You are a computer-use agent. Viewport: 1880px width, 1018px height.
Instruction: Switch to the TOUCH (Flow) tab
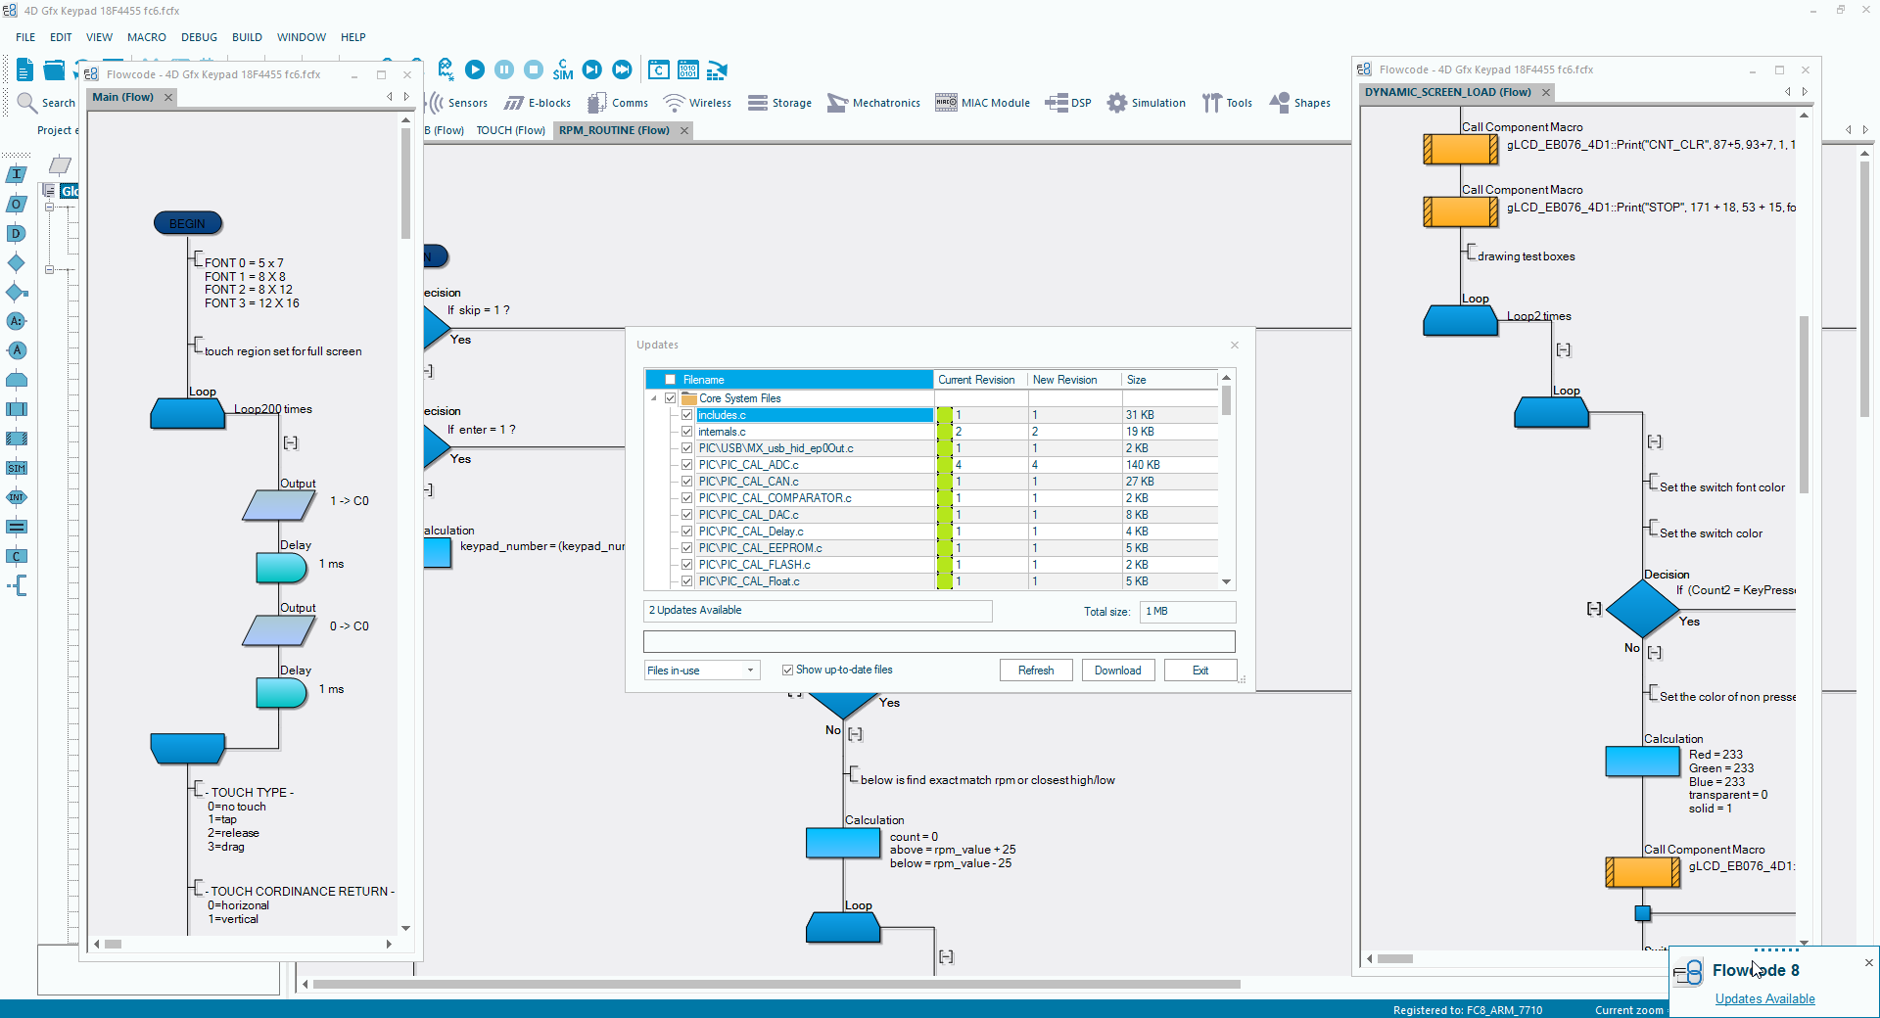pos(510,130)
